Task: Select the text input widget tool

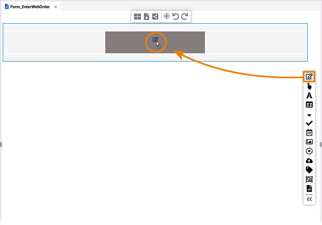Action: click(x=309, y=77)
